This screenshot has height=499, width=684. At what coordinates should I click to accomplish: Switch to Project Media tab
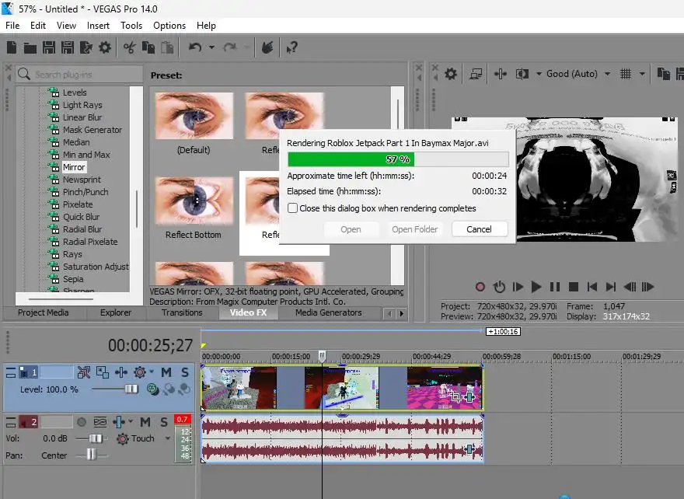(44, 312)
